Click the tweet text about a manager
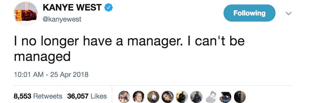This screenshot has height=103, width=309. pyautogui.click(x=129, y=49)
